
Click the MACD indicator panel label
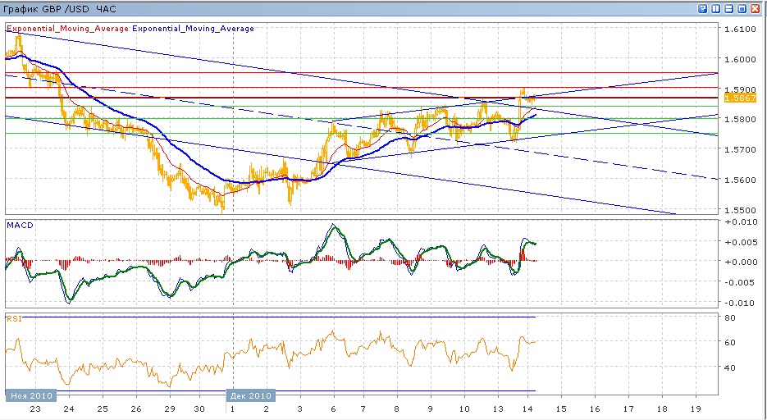pos(19,224)
